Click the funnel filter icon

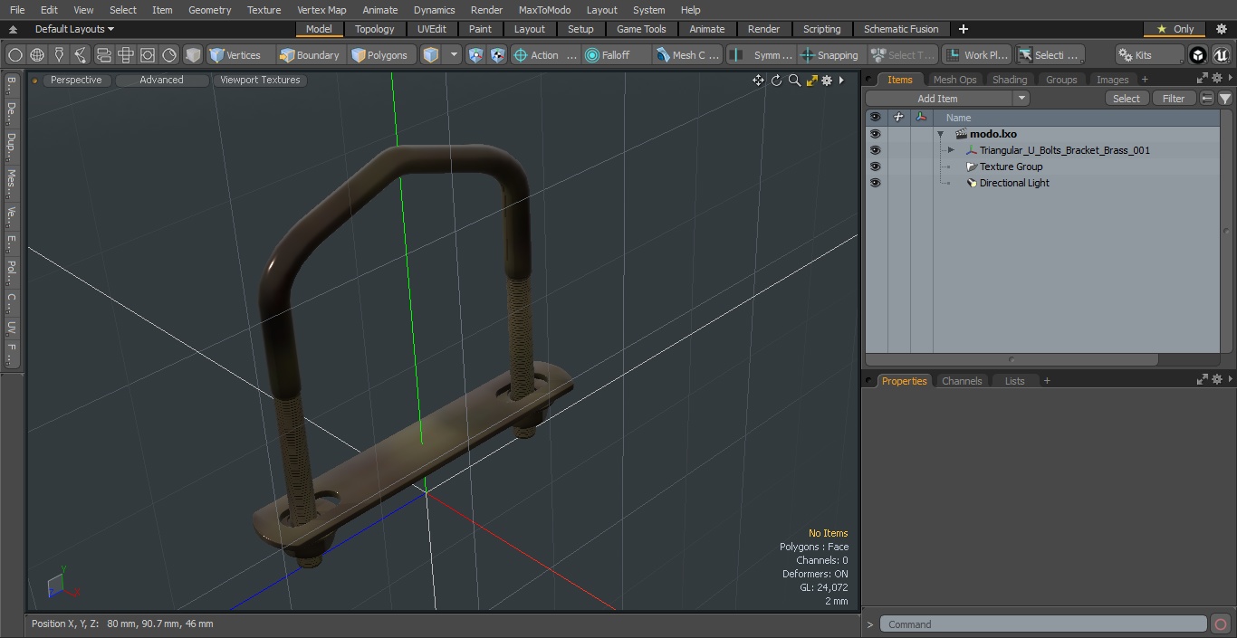tap(1224, 99)
